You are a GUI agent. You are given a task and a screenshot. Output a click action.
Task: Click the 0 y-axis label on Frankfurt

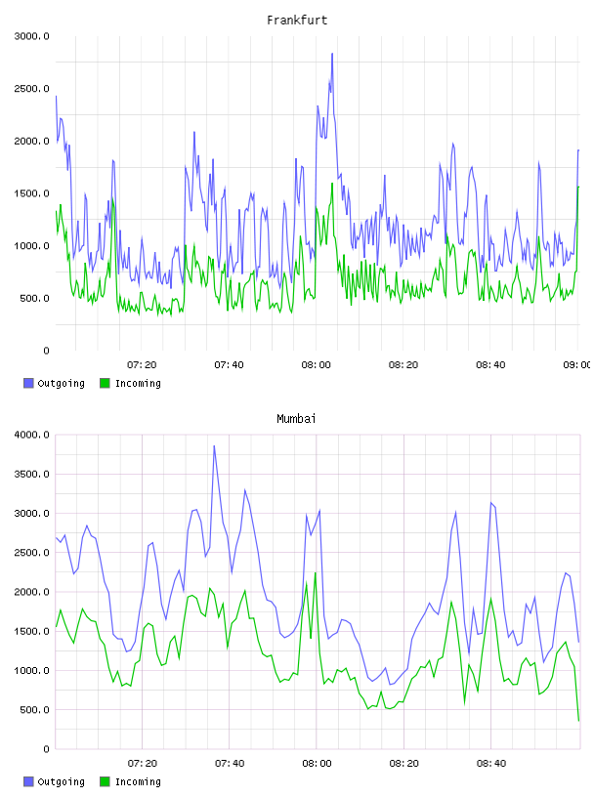46,351
